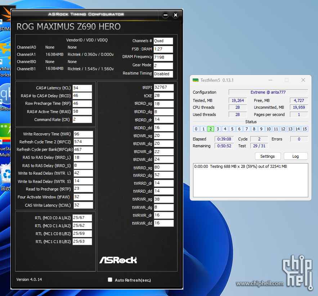Click the Tested, MB value 19,264
This screenshot has width=318, height=296.
238,100
